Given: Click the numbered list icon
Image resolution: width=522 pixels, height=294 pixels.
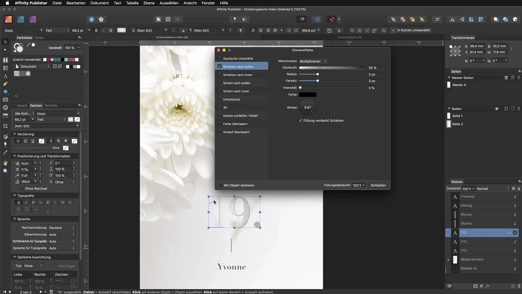Looking at the screenshot, I should click(x=296, y=30).
